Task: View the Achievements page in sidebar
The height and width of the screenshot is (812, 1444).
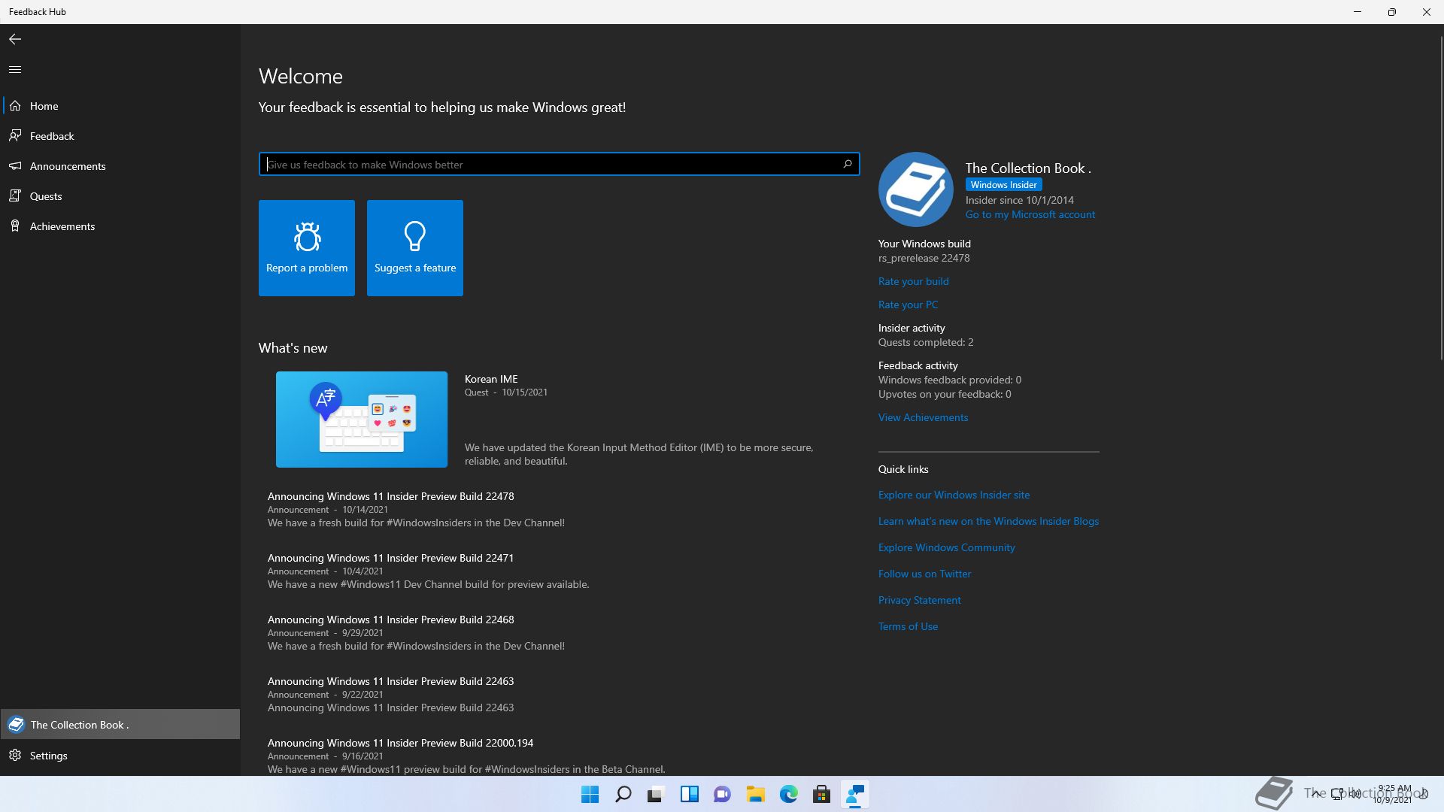Action: (x=120, y=226)
